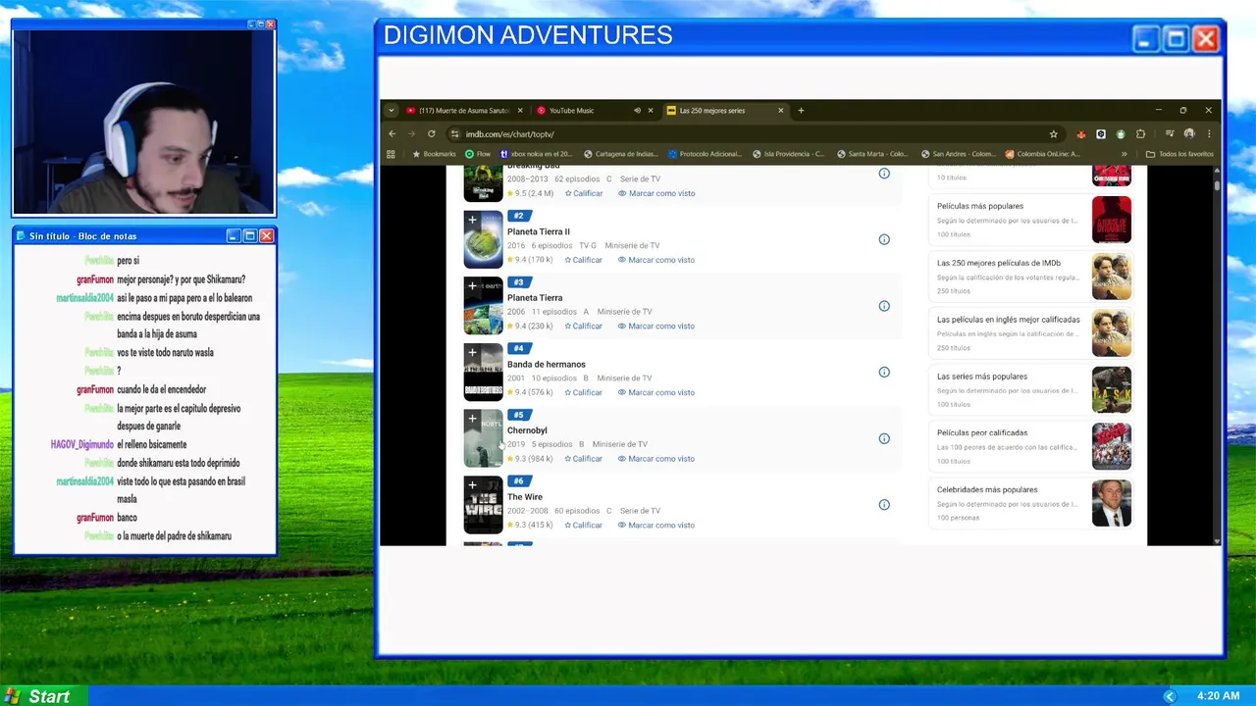This screenshot has width=1256, height=706.
Task: Open the Santa Marta bookmark
Action: 872,154
